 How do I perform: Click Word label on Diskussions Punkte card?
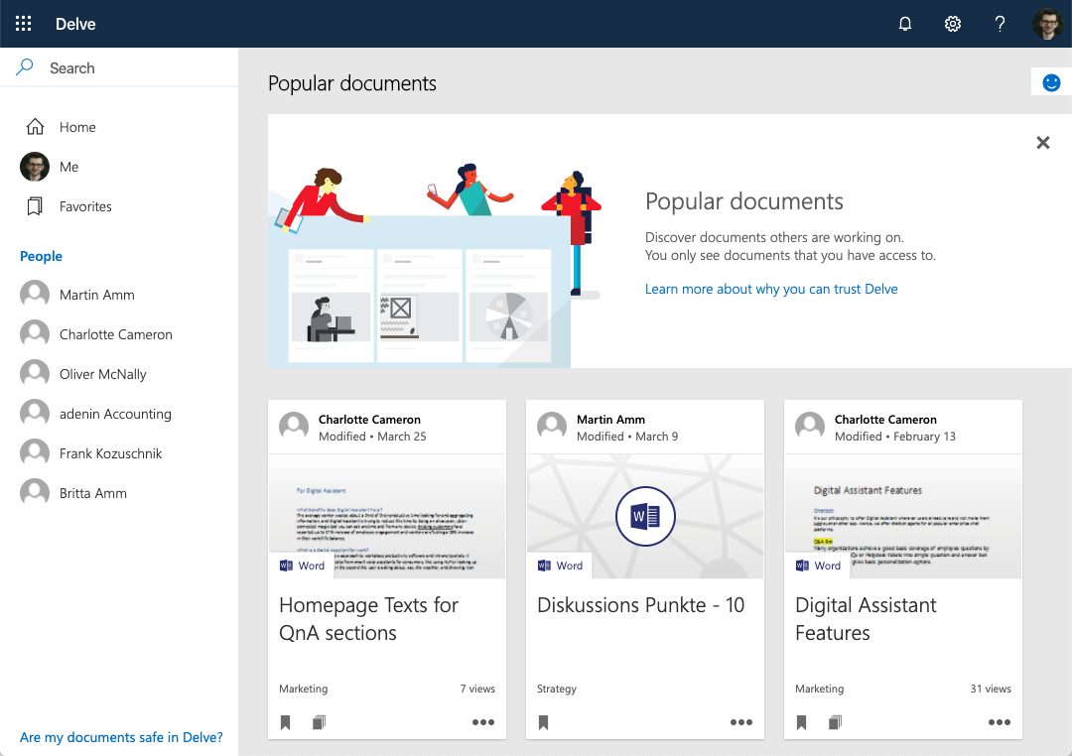(x=569, y=566)
